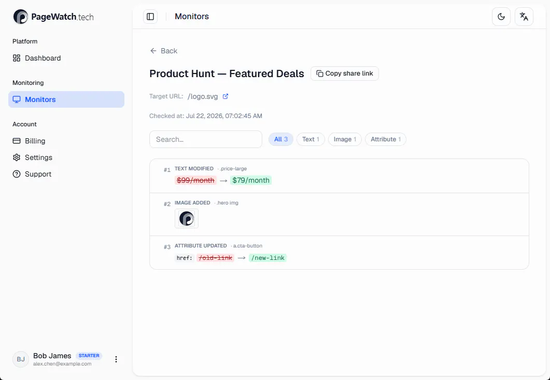Click the /old-link removed value
550x380 pixels.
point(215,258)
